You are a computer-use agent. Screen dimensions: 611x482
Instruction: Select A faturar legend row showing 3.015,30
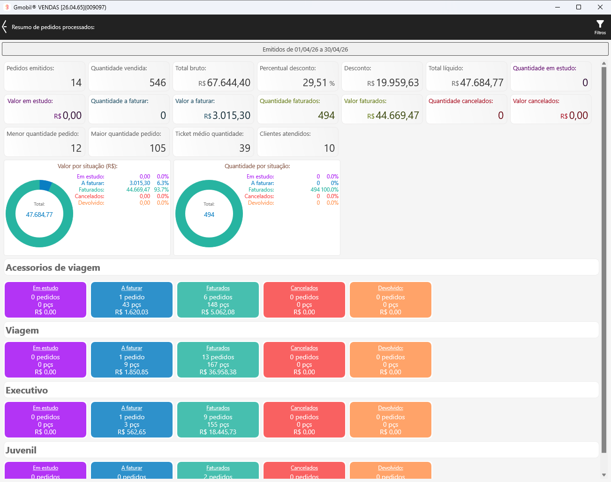[x=123, y=183]
